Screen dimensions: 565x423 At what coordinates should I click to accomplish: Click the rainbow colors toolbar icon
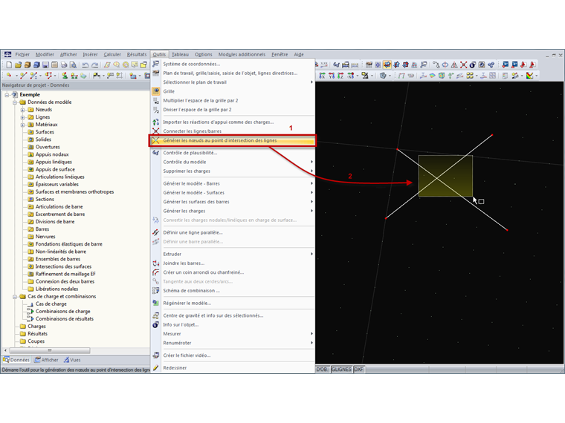tap(529, 75)
